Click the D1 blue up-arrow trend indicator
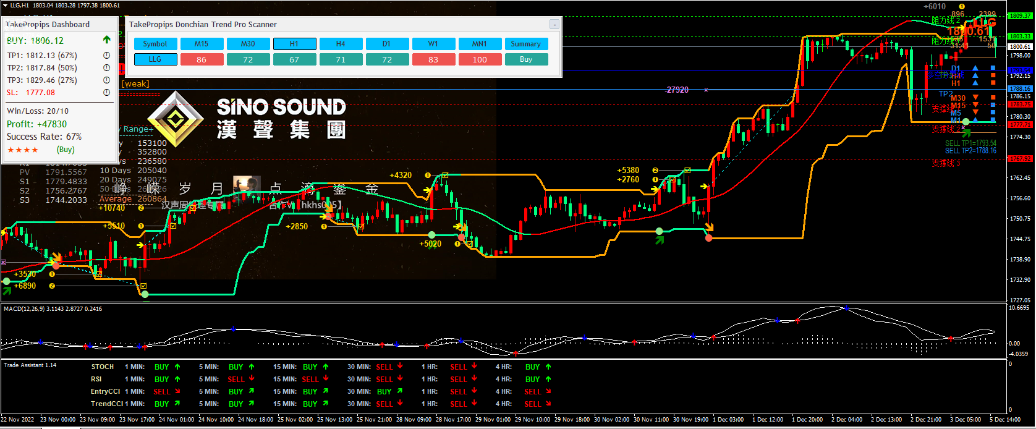 (x=975, y=68)
